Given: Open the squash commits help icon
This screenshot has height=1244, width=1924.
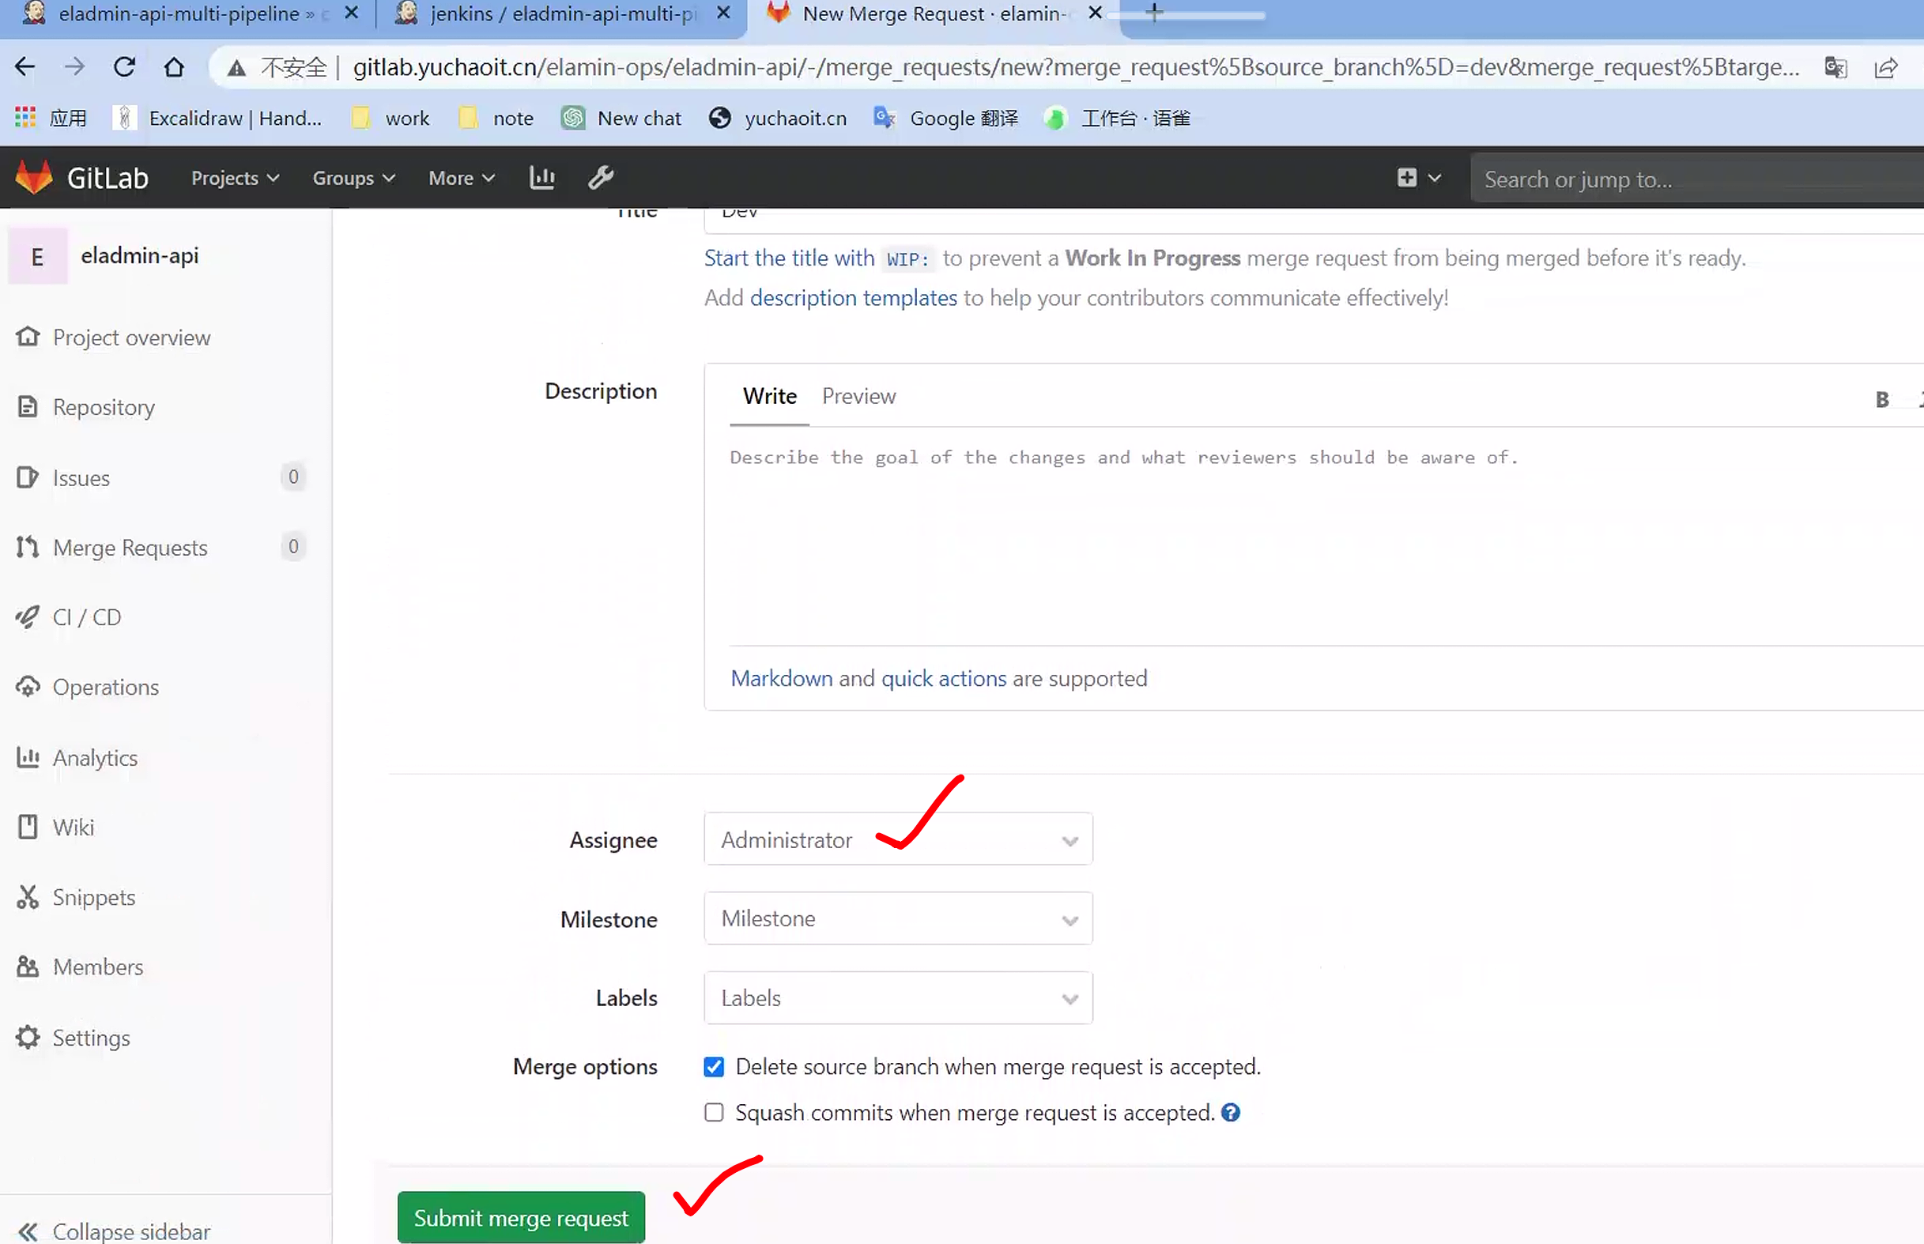Looking at the screenshot, I should coord(1230,1112).
